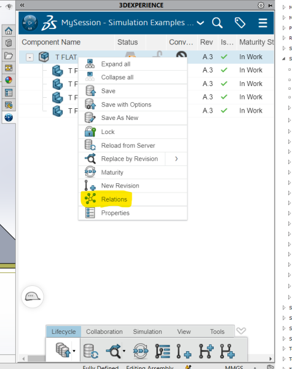Screen dimensions: 292x369
Task: Click the Is... column header
Action: [x=227, y=42]
